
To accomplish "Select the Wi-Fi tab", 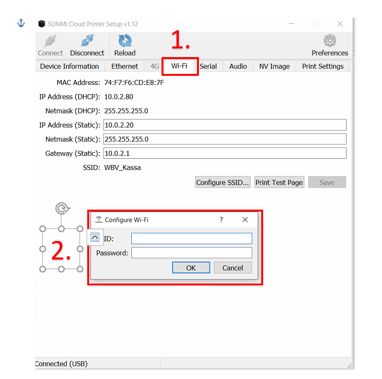I will point(179,66).
